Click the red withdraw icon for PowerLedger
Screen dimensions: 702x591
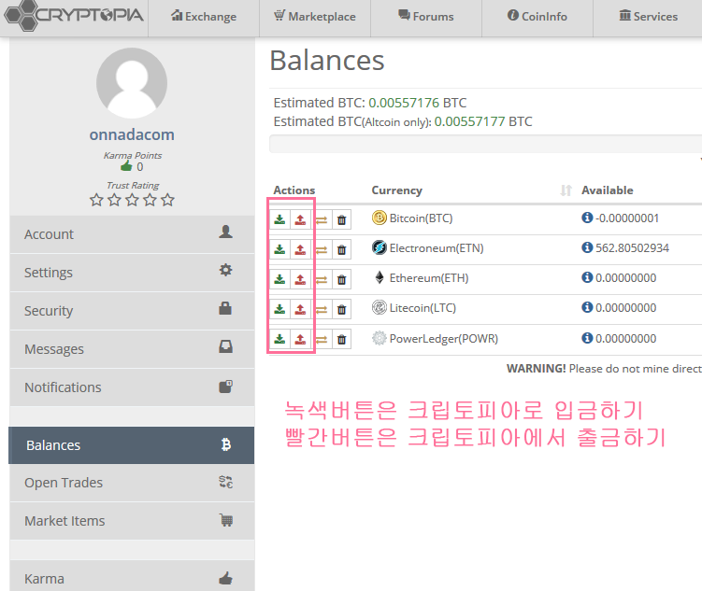tap(300, 339)
